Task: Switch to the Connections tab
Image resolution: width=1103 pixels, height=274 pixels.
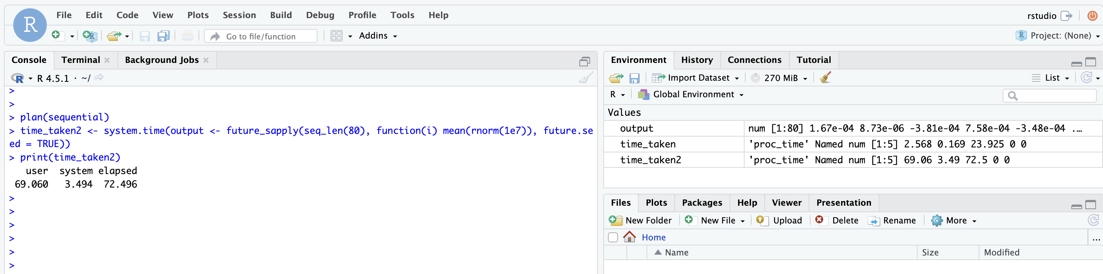Action: pos(754,60)
